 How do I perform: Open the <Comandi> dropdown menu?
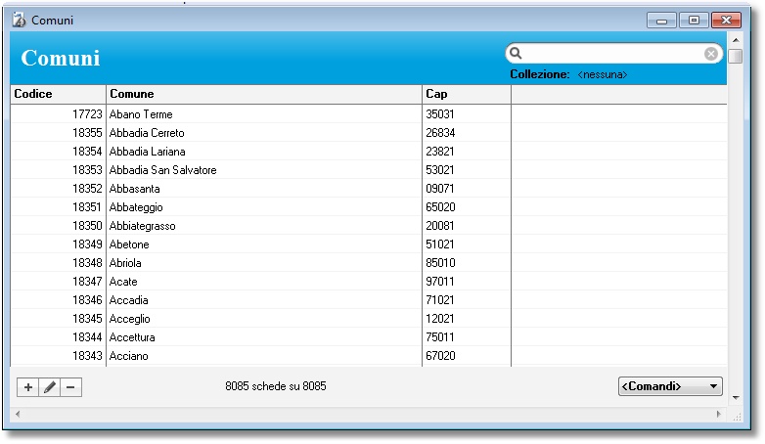click(x=670, y=386)
